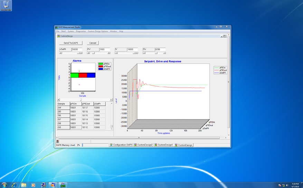303x188 pixels.
Task: Click the pPIDin column header in the table
Action: tap(76, 104)
